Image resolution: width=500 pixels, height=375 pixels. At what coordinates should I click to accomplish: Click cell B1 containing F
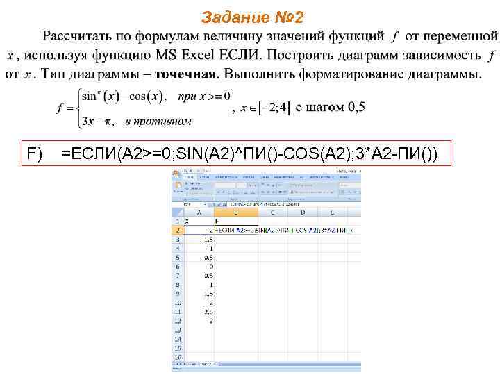pos(236,221)
